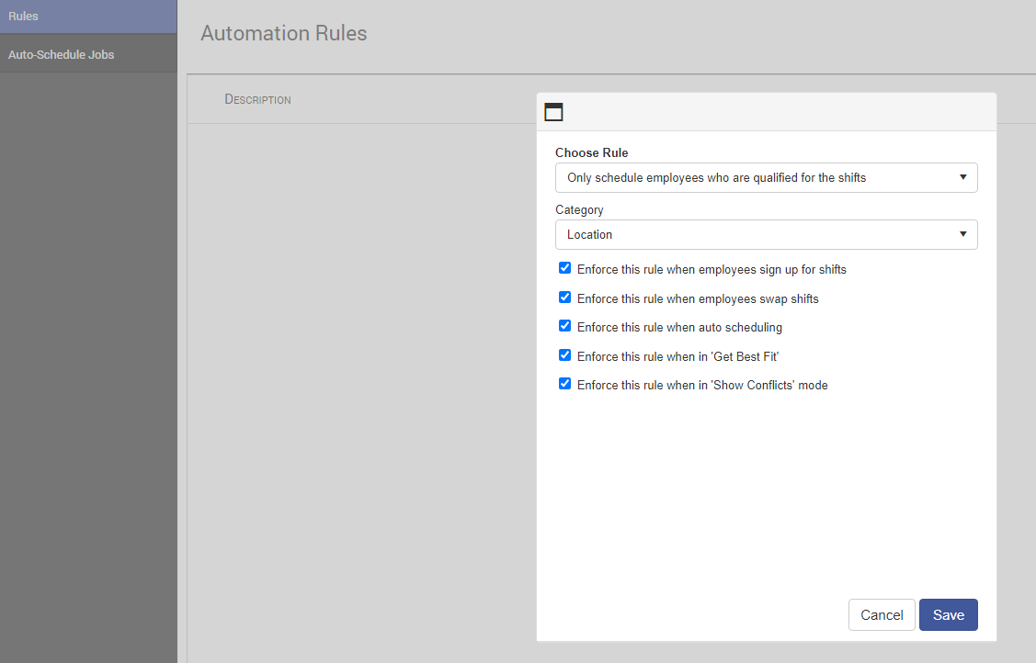Open the Category dropdown
1036x663 pixels.
[x=766, y=234]
